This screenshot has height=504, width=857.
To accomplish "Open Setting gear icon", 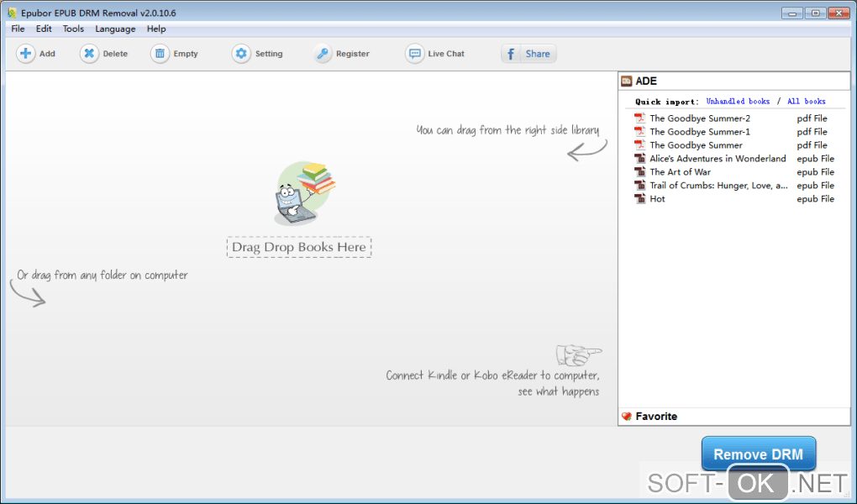I will (x=241, y=54).
